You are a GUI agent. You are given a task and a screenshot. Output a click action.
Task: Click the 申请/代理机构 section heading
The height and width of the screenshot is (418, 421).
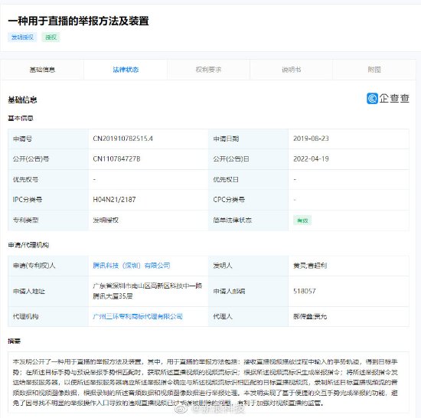coord(28,245)
